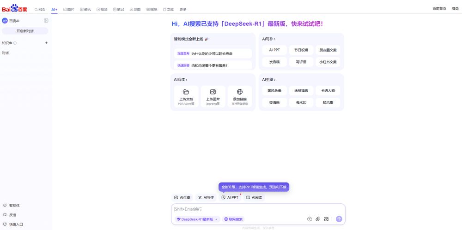Switch to the 网页 tab
This screenshot has height=230, width=462.
[40, 9]
